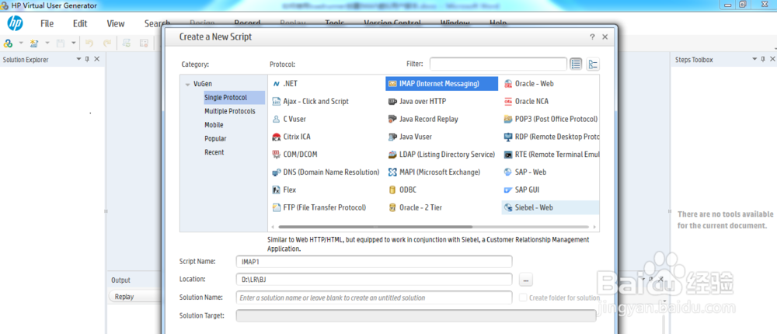Viewport: 777px width, 334px height.
Task: Select Java over HTTP protocol
Action: [x=416, y=101]
